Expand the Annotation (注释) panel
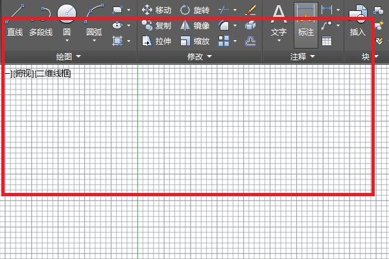This screenshot has width=389, height=259. pos(302,57)
